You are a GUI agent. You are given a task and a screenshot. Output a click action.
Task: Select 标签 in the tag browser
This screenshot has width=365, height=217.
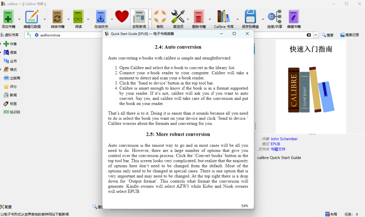pos(13,104)
